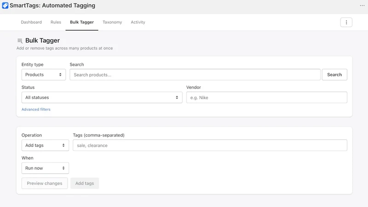This screenshot has width=368, height=207.
Task: Click the Bulk Tagger heading icon
Action: pyautogui.click(x=20, y=41)
